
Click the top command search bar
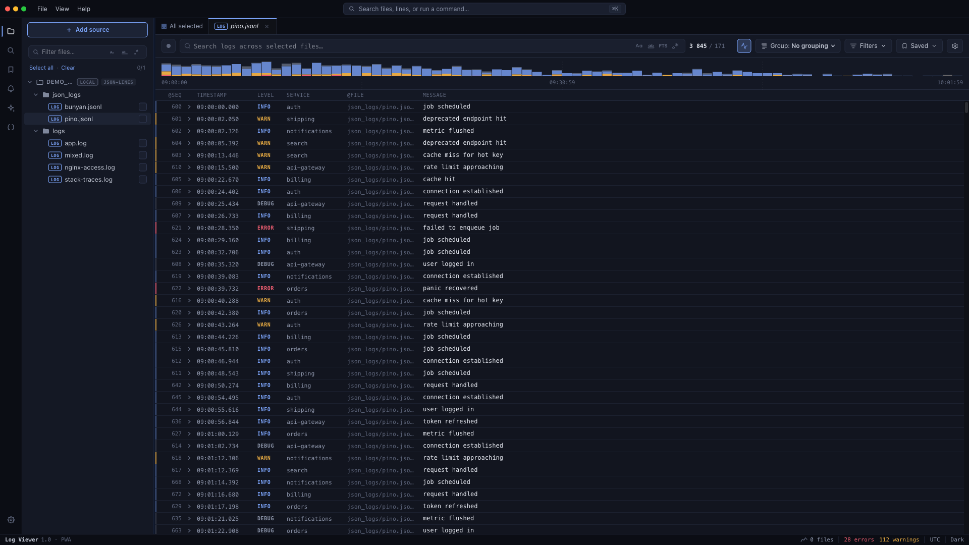(484, 9)
